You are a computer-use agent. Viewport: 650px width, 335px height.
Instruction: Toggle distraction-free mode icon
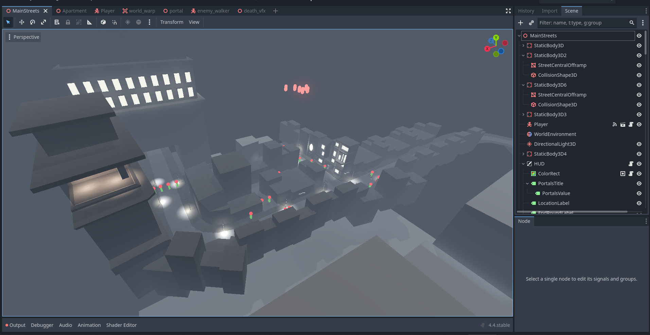508,11
